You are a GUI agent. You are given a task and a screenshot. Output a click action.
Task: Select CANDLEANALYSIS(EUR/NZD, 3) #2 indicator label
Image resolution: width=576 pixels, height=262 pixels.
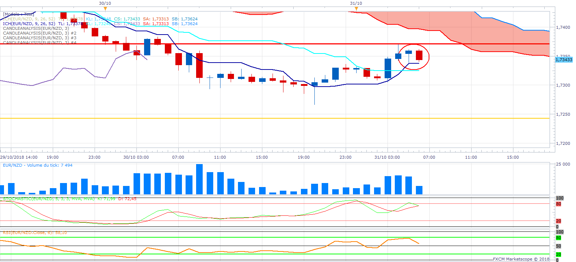pyautogui.click(x=40, y=33)
